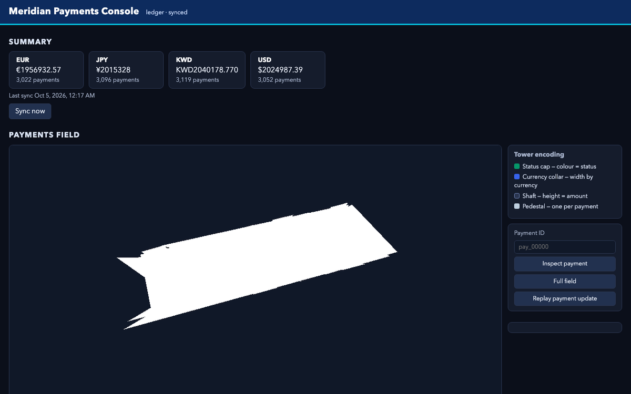Click the blue Currency collar swatch
This screenshot has height=394, width=631.
click(517, 177)
